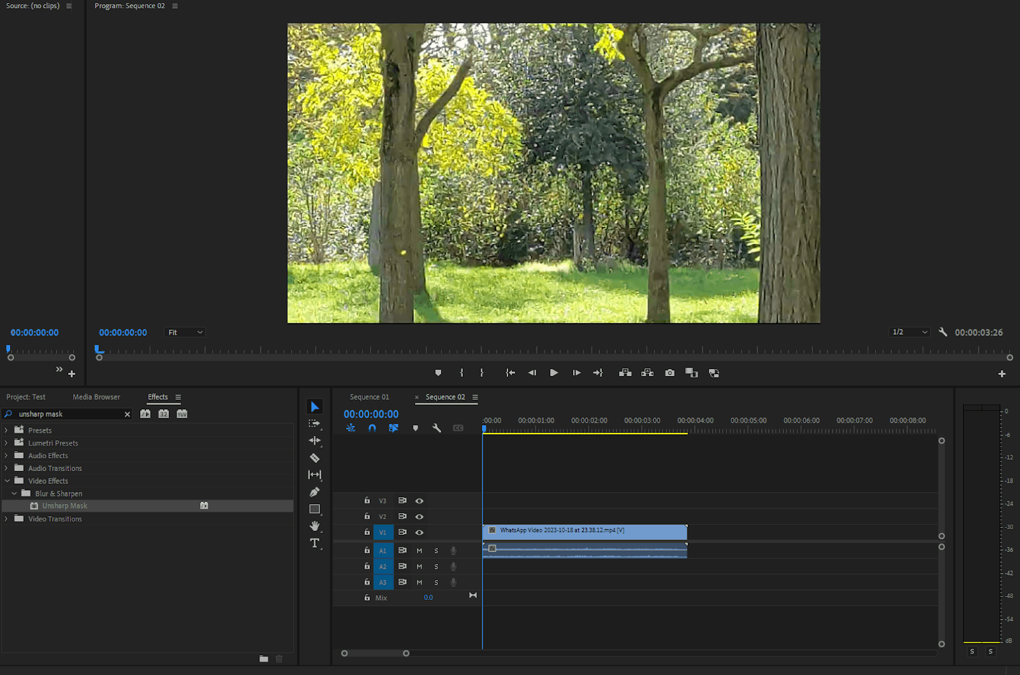This screenshot has height=675, width=1020.
Task: Click the Extract button
Action: [648, 373]
